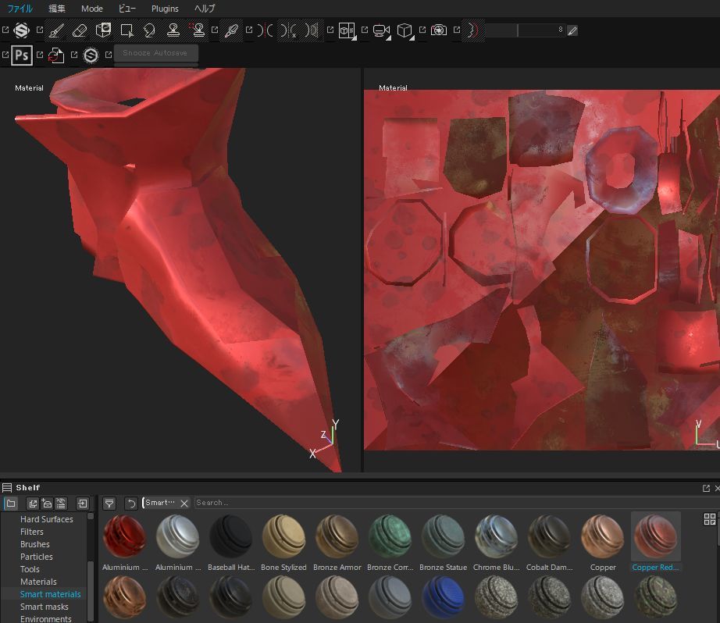Screen dimensions: 720x623
Task: Select the Cobalt Dam... smart material
Action: 550,543
